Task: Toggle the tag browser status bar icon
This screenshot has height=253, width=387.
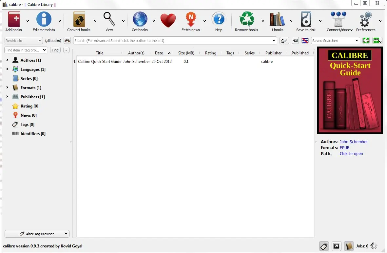Action: click(x=324, y=246)
